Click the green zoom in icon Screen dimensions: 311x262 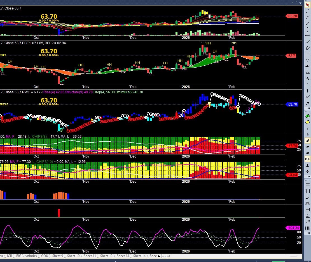(x=307, y=116)
